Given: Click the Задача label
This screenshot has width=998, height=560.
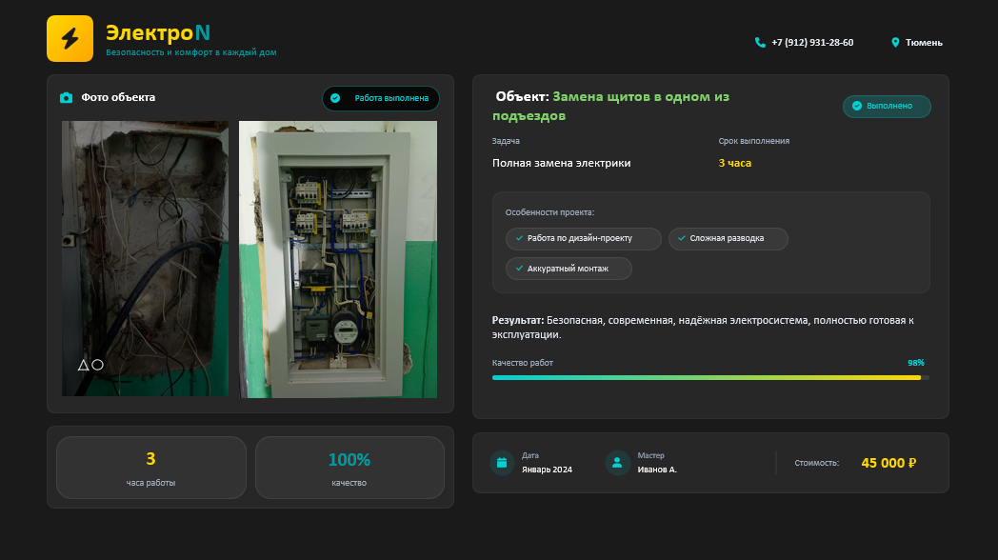Looking at the screenshot, I should (506, 141).
